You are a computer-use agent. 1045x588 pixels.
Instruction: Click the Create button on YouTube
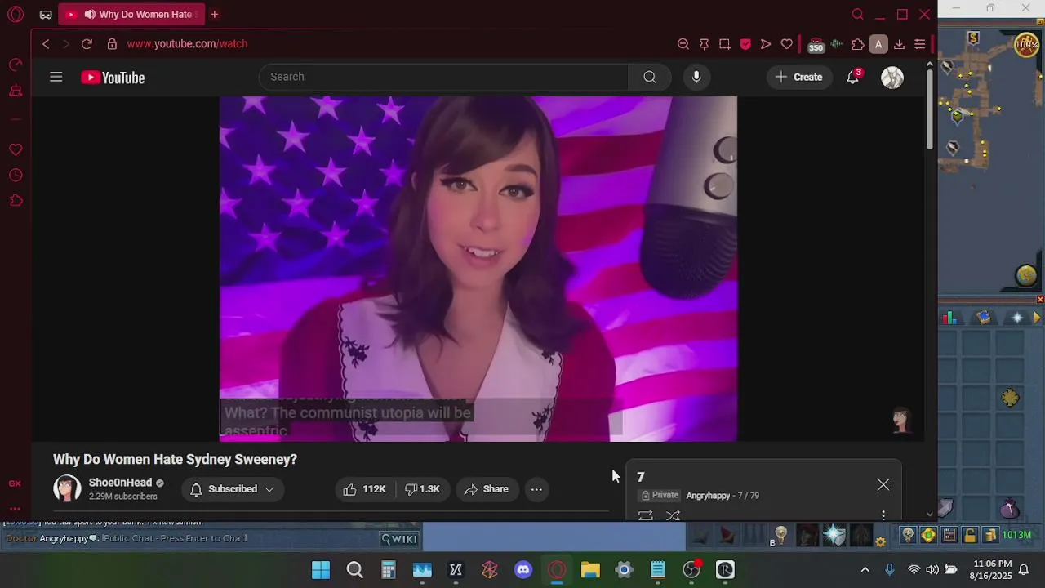[798, 77]
